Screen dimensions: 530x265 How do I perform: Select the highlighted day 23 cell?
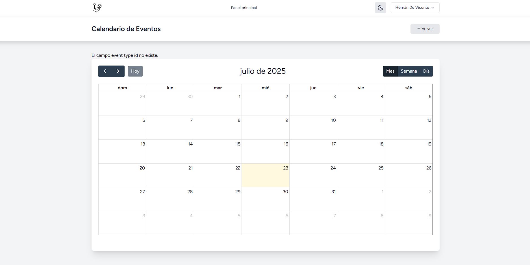[x=265, y=175]
